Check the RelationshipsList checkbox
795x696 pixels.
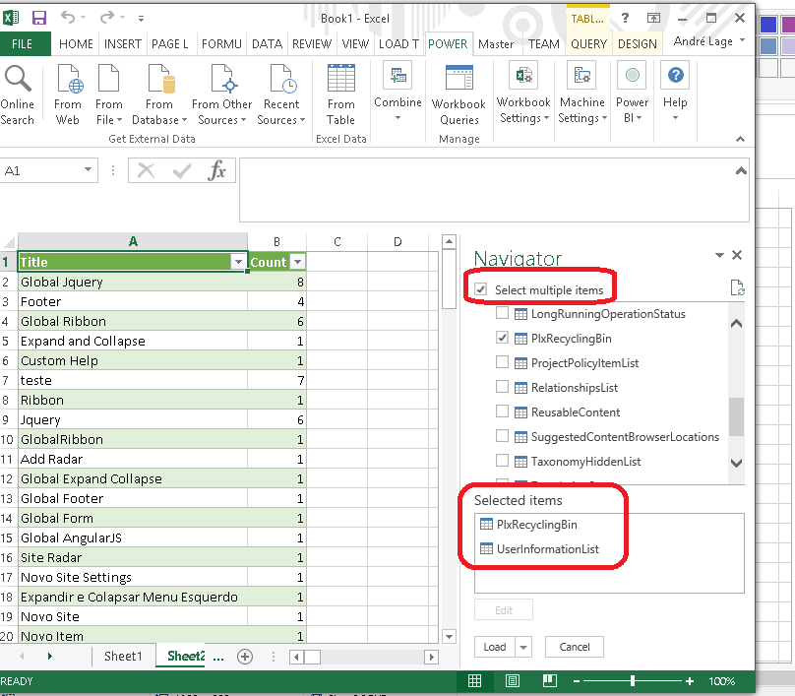click(x=502, y=387)
